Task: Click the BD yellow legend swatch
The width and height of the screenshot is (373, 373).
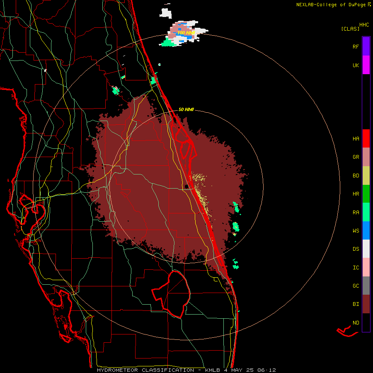Action: coord(366,176)
